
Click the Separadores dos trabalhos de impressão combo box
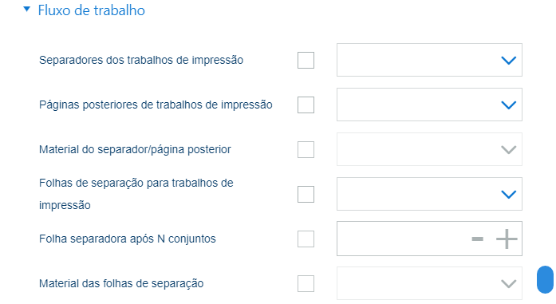tap(429, 60)
